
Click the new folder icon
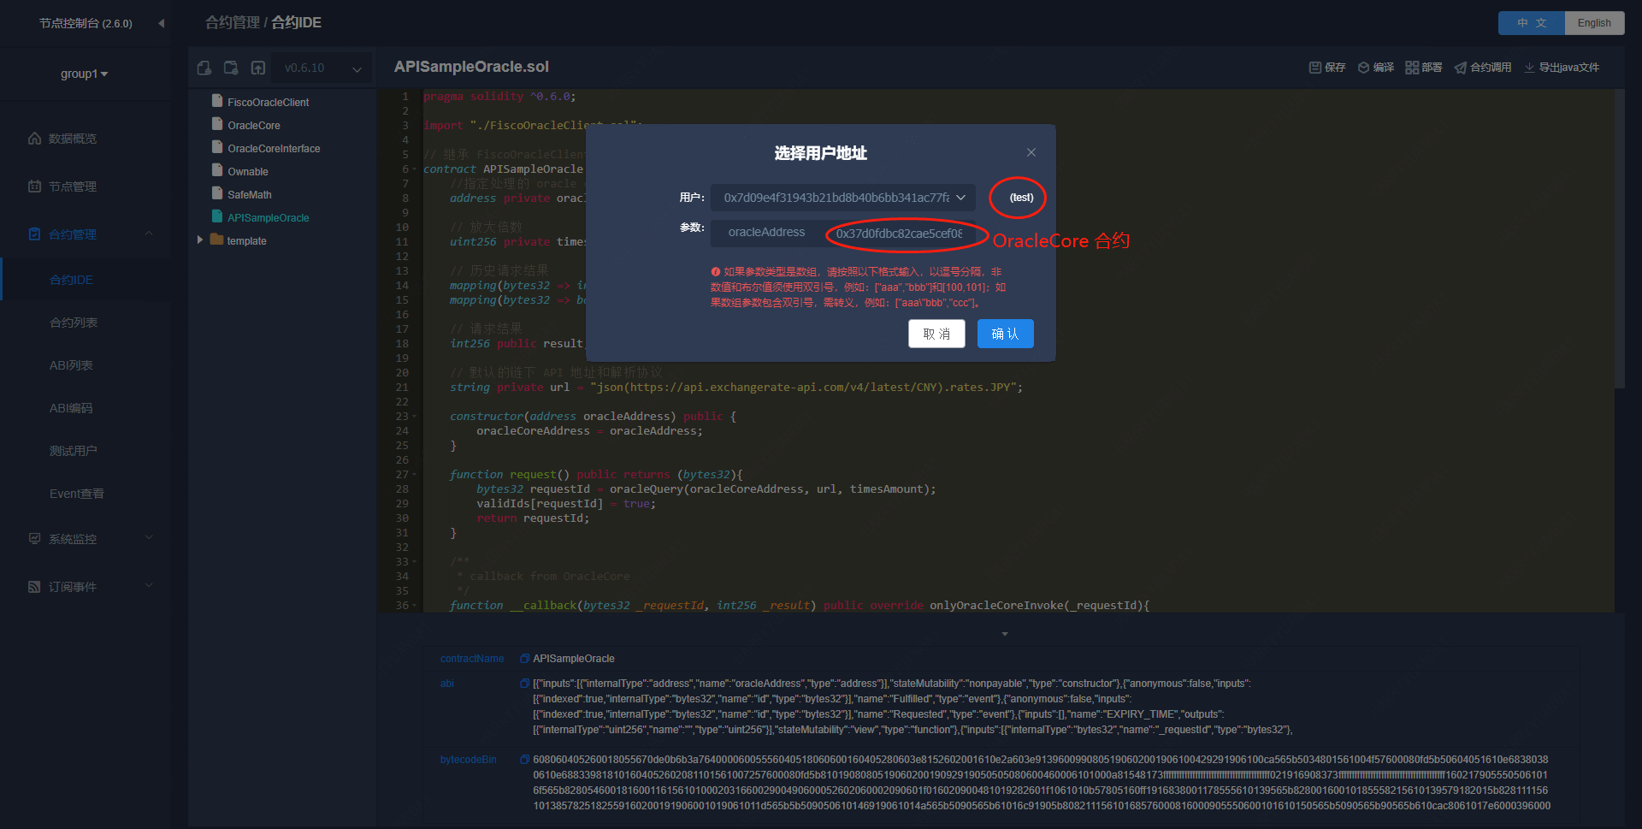(x=231, y=68)
